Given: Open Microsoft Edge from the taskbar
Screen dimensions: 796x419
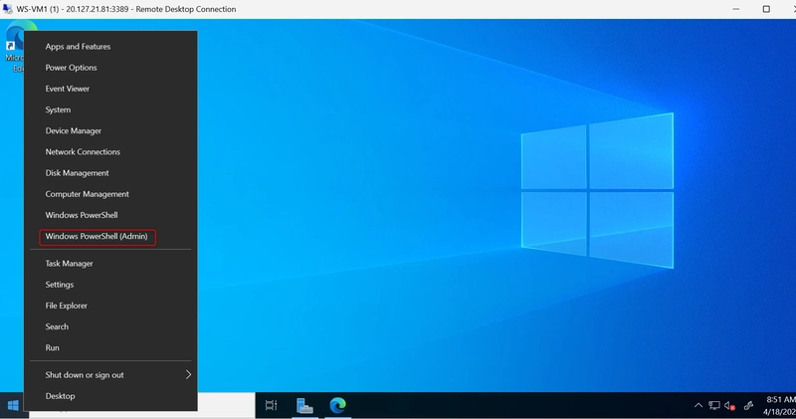Looking at the screenshot, I should [x=337, y=405].
